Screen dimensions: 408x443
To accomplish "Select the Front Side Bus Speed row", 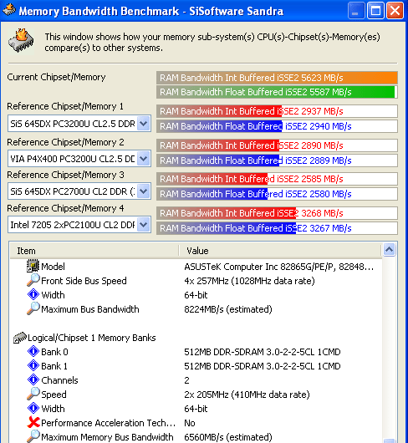I will 196,281.
